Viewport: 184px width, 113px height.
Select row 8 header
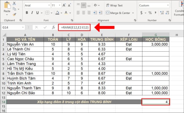tap(3, 73)
